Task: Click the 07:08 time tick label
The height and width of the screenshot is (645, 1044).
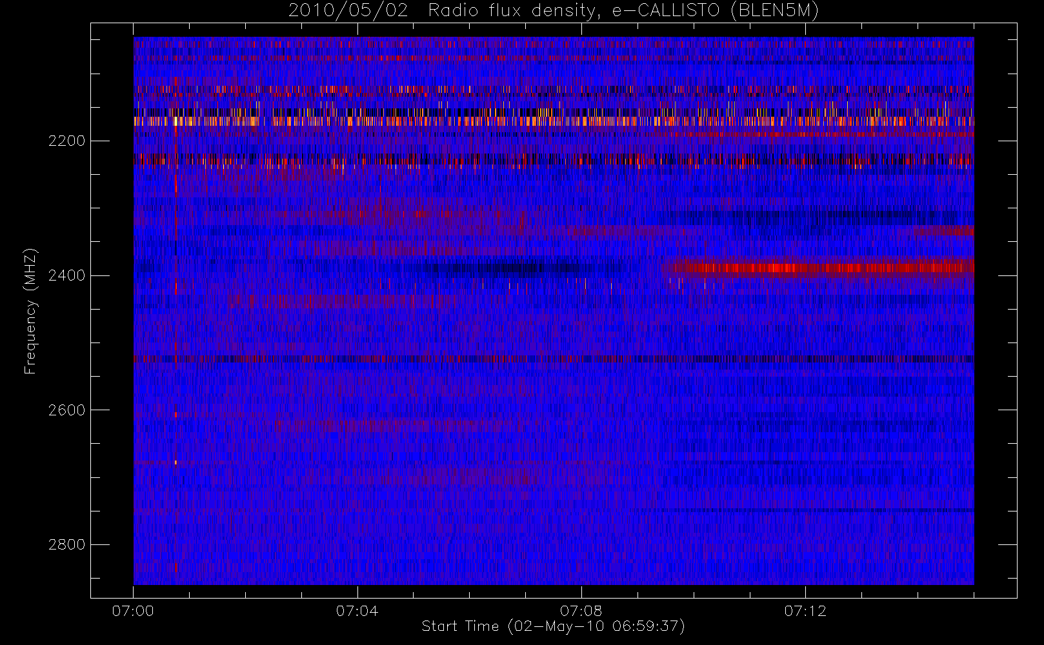Action: 581,611
